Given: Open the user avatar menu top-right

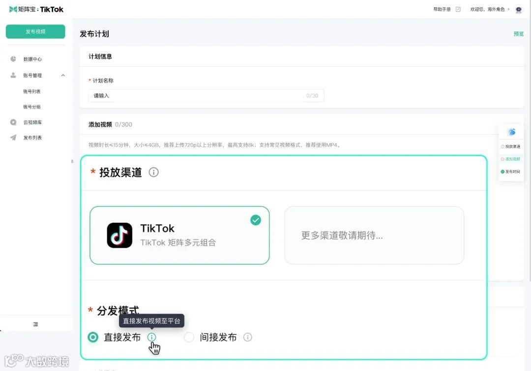Looking at the screenshot, I should tap(518, 9).
